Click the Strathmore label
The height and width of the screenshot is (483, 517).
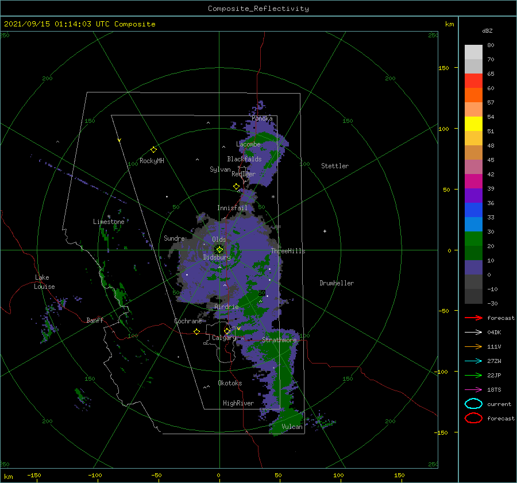pos(279,340)
